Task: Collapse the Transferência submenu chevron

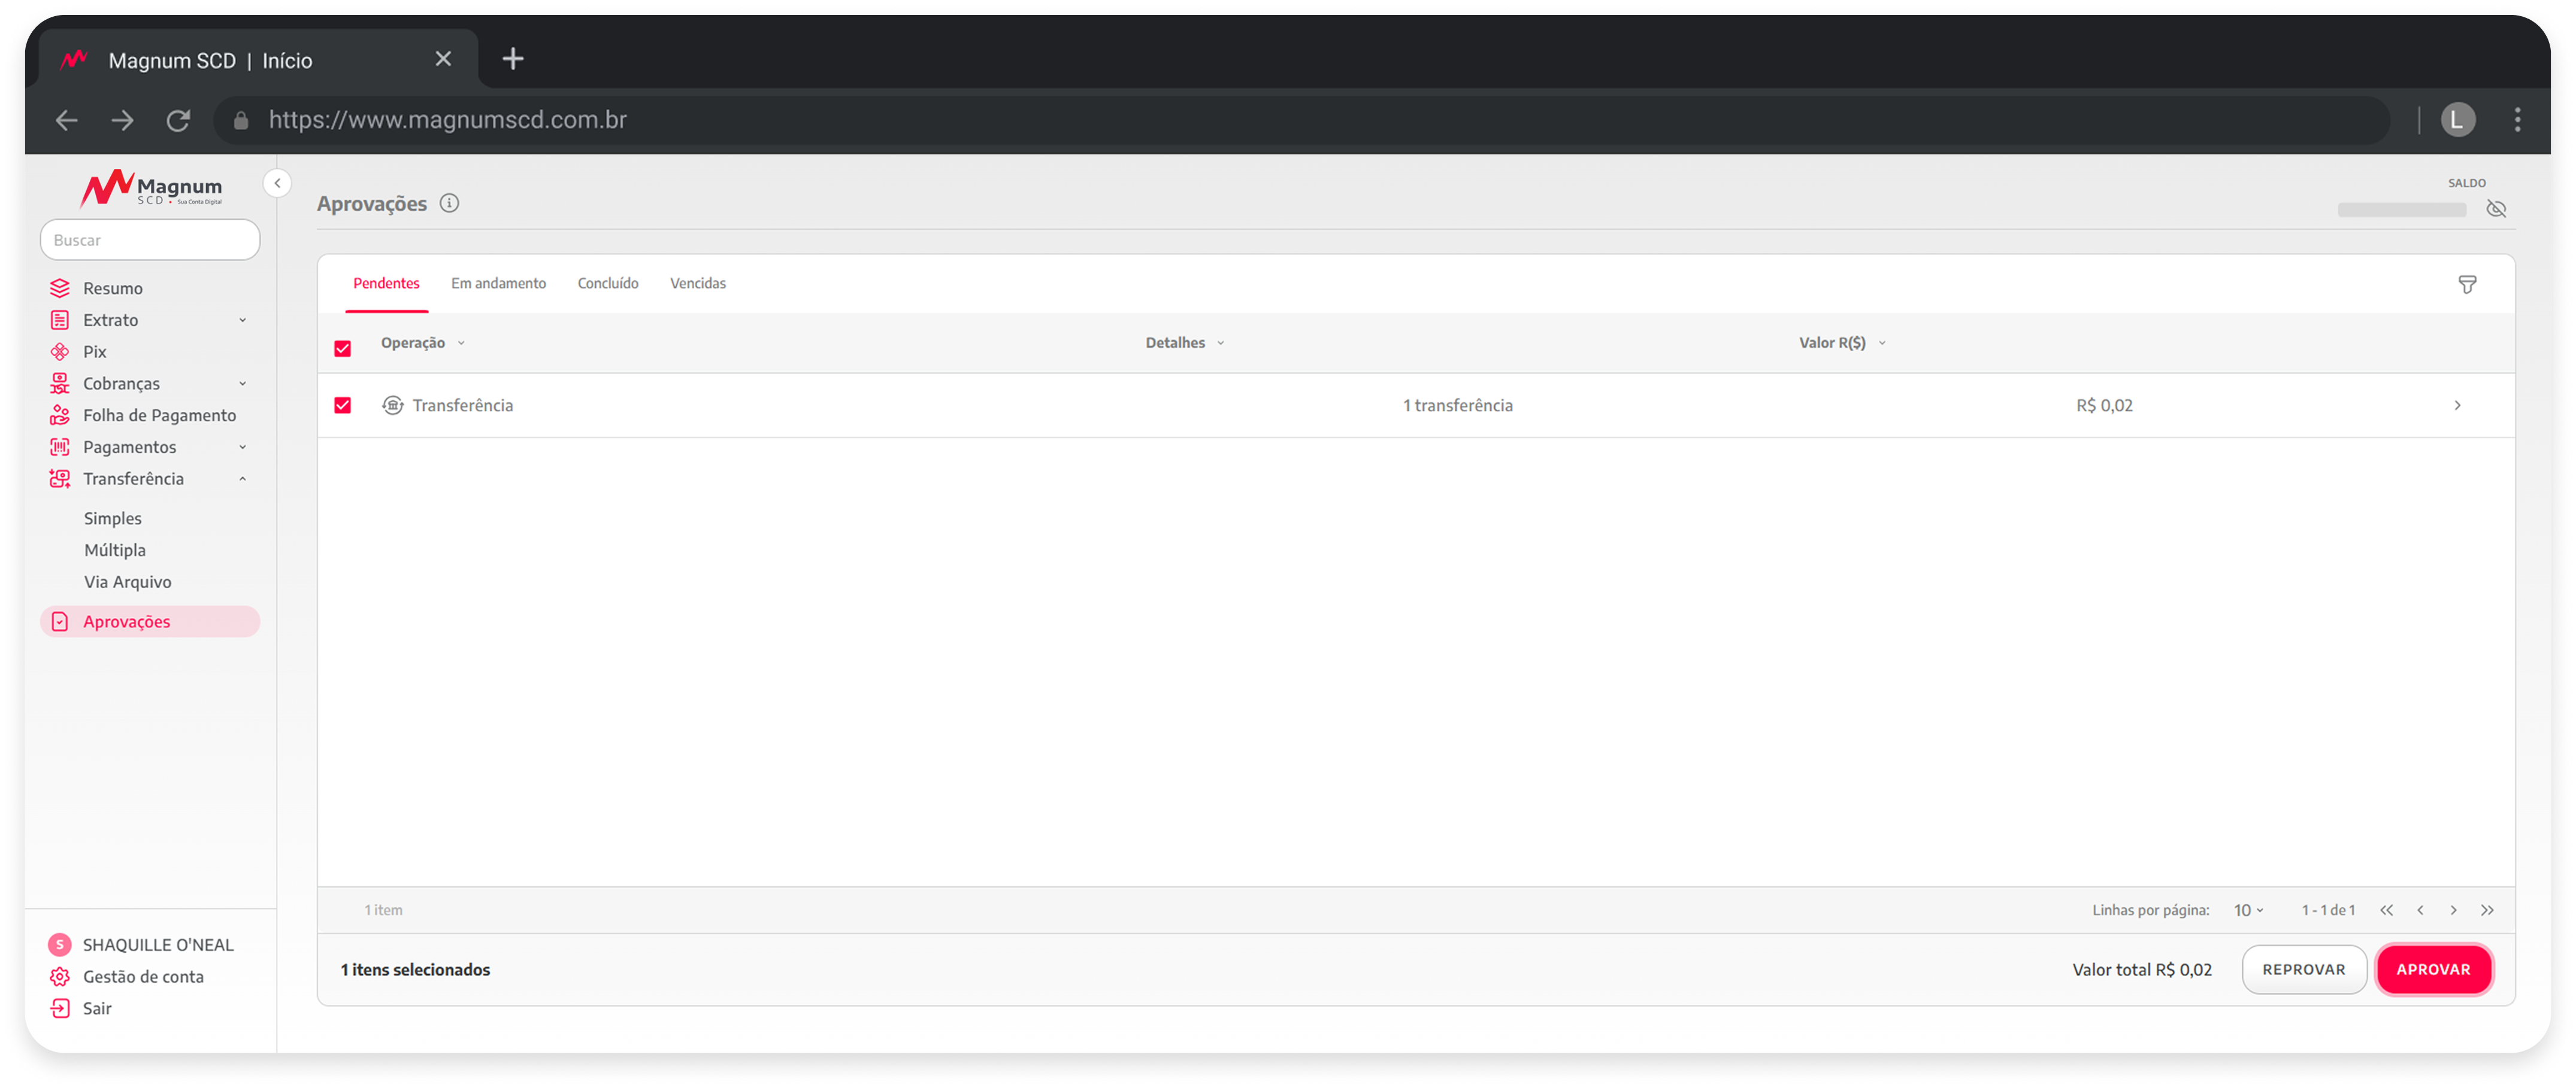Action: coord(242,479)
